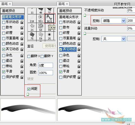Click 画笔预设 button in left panel
This screenshot has width=135, height=125.
12,11
